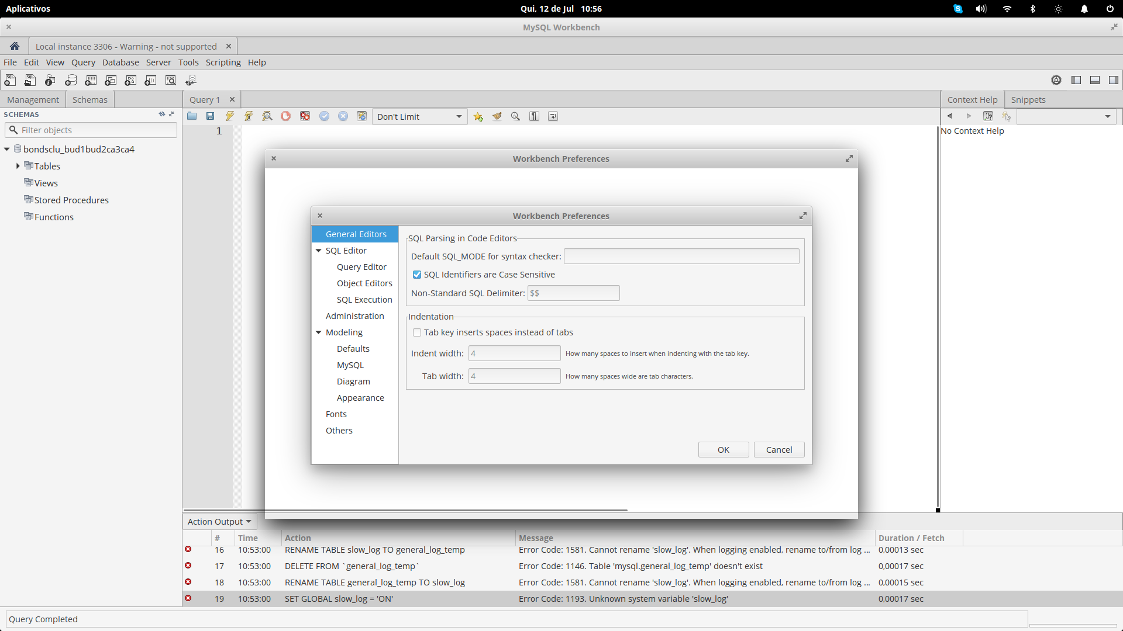Viewport: 1123px width, 631px height.
Task: Create a new view icon
Action: point(111,80)
